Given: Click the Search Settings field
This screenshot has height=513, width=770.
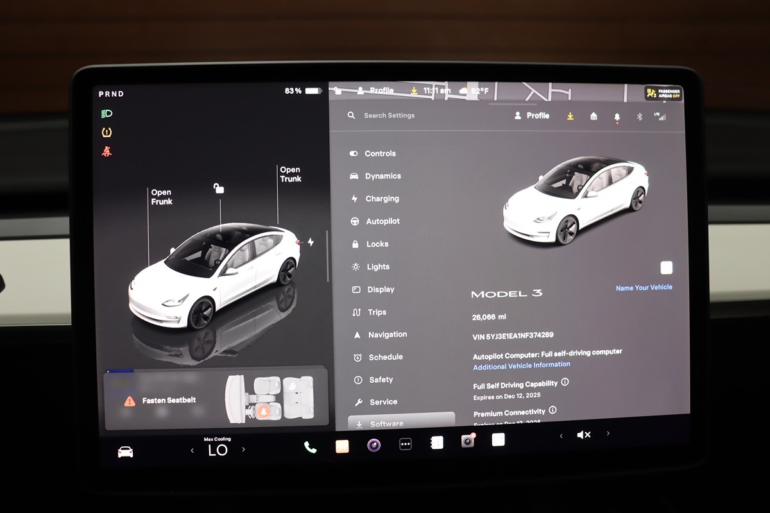Looking at the screenshot, I should (389, 115).
